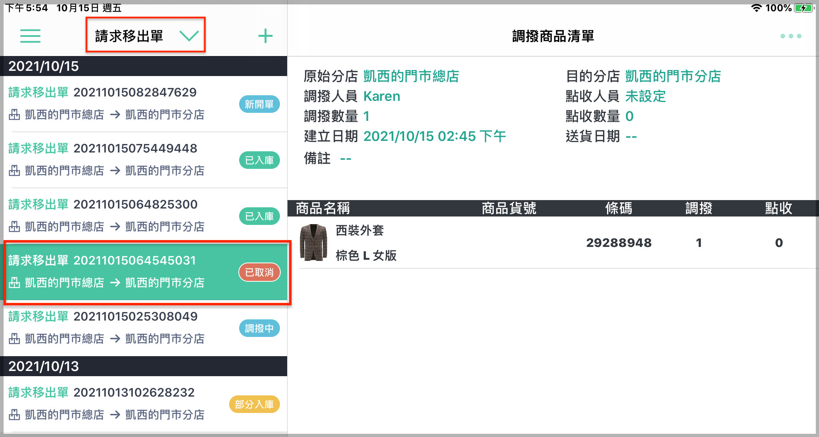Click the store icon on order 20211013102628232
The width and height of the screenshot is (819, 437).
tap(14, 415)
